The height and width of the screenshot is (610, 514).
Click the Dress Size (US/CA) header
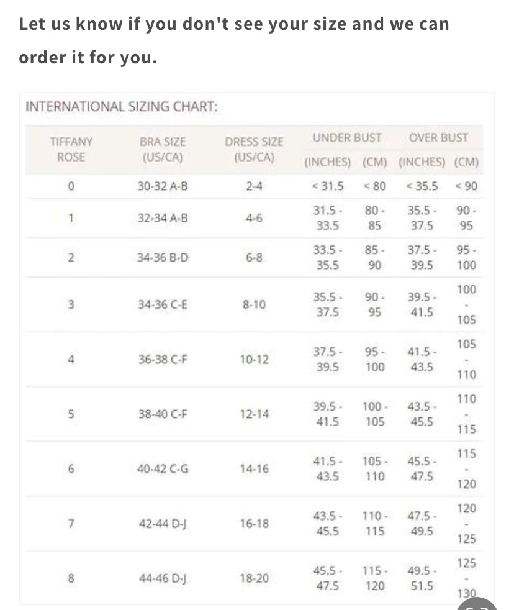pos(254,150)
